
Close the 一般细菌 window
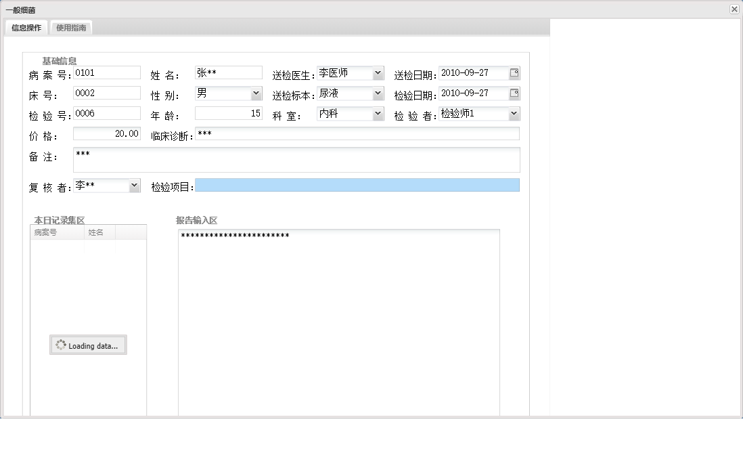(x=733, y=9)
